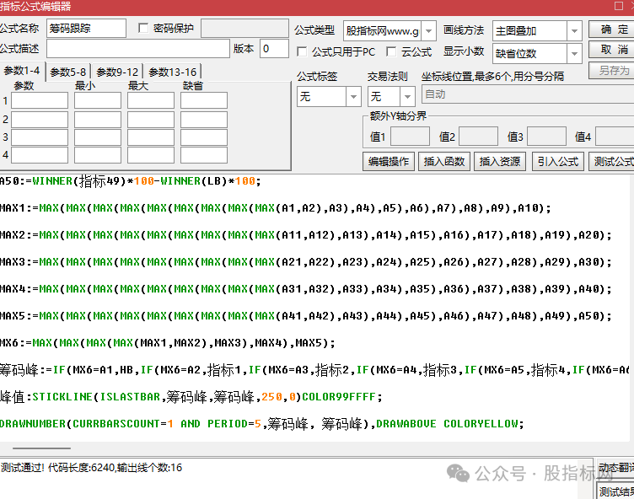Open the 编辑操作 button menu
This screenshot has height=499, width=634.
point(389,161)
